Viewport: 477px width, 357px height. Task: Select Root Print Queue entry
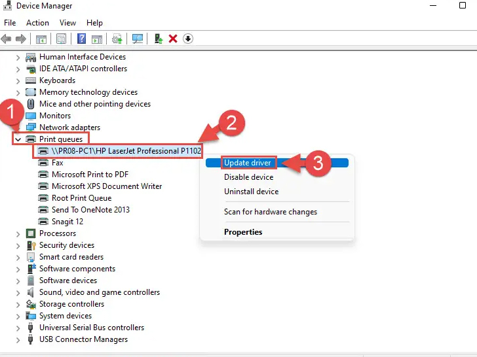(x=81, y=198)
